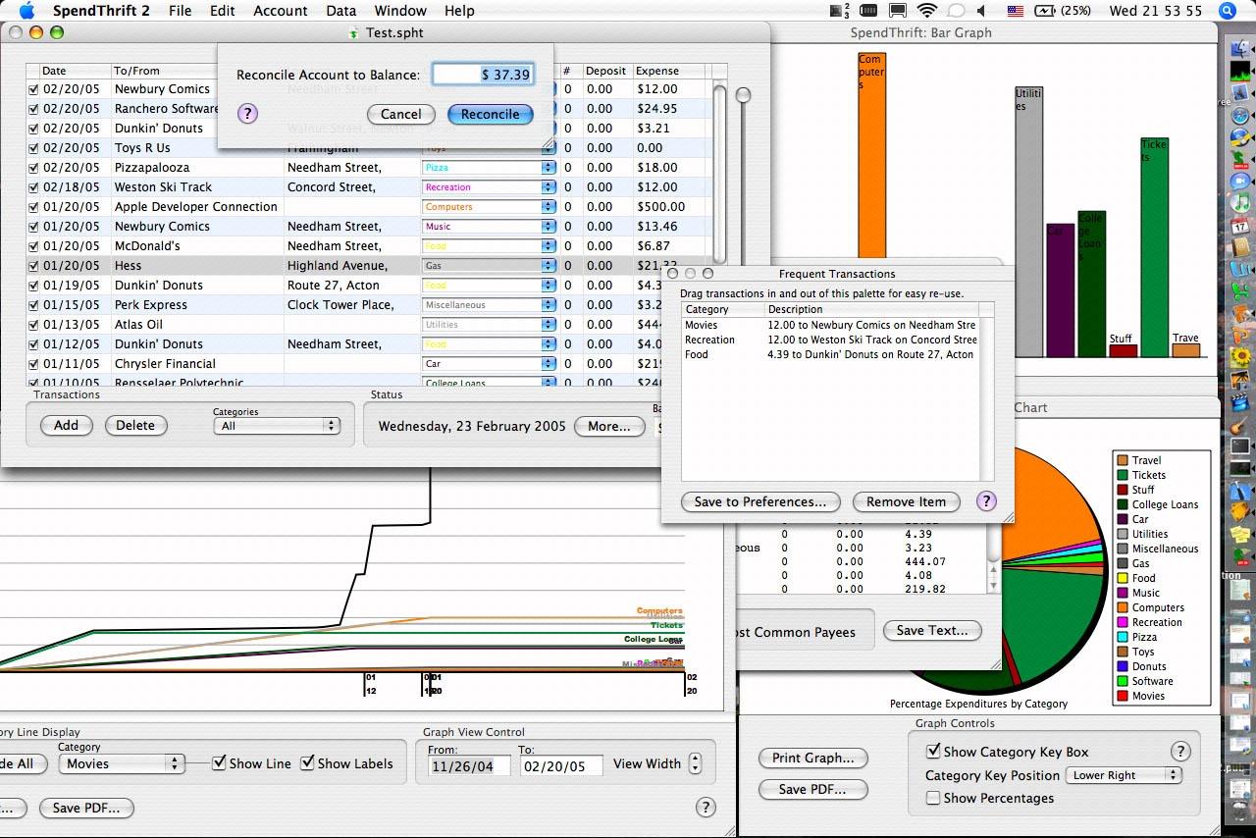Uncheck the Newbury Comics 02/20/05 row checkbox
The height and width of the screenshot is (838, 1256).
point(33,88)
